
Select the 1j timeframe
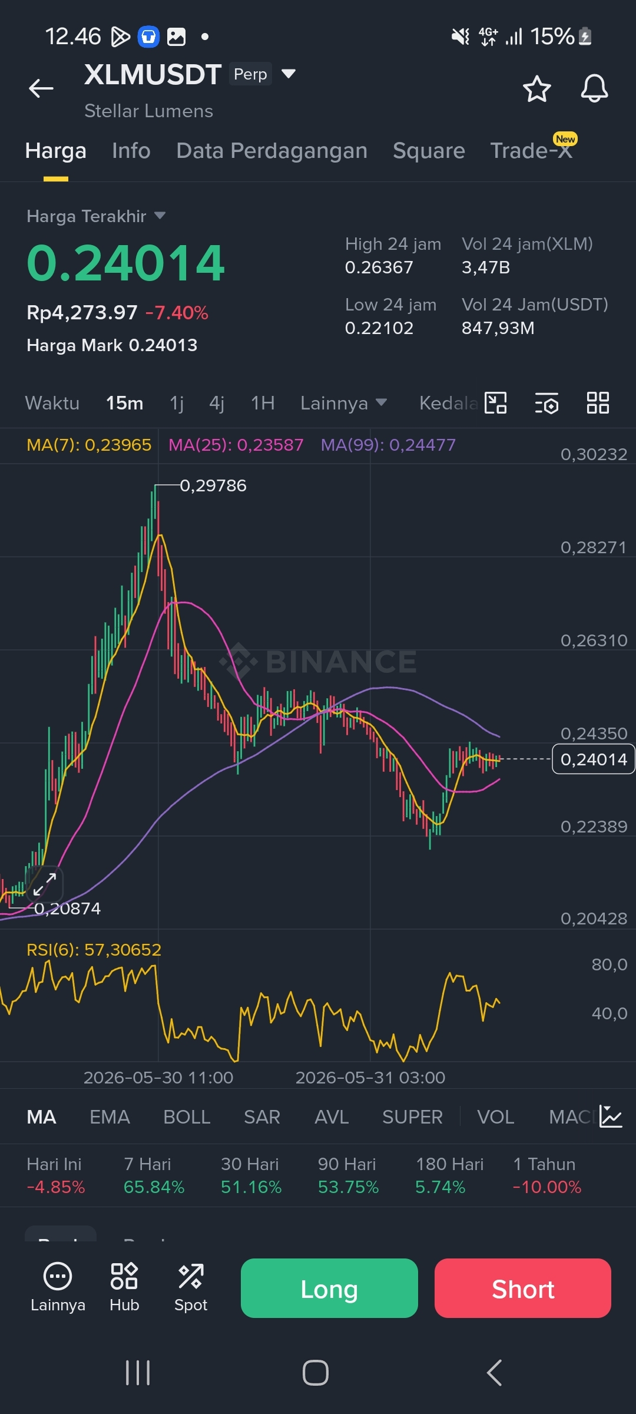pyautogui.click(x=177, y=403)
